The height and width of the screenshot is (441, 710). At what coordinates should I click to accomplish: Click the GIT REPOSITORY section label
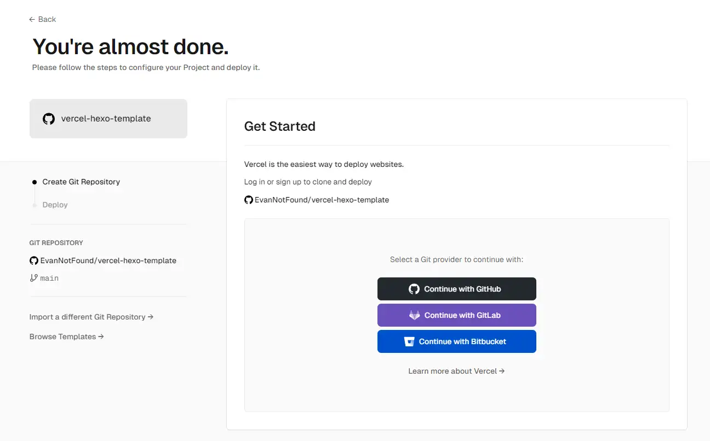coord(56,242)
